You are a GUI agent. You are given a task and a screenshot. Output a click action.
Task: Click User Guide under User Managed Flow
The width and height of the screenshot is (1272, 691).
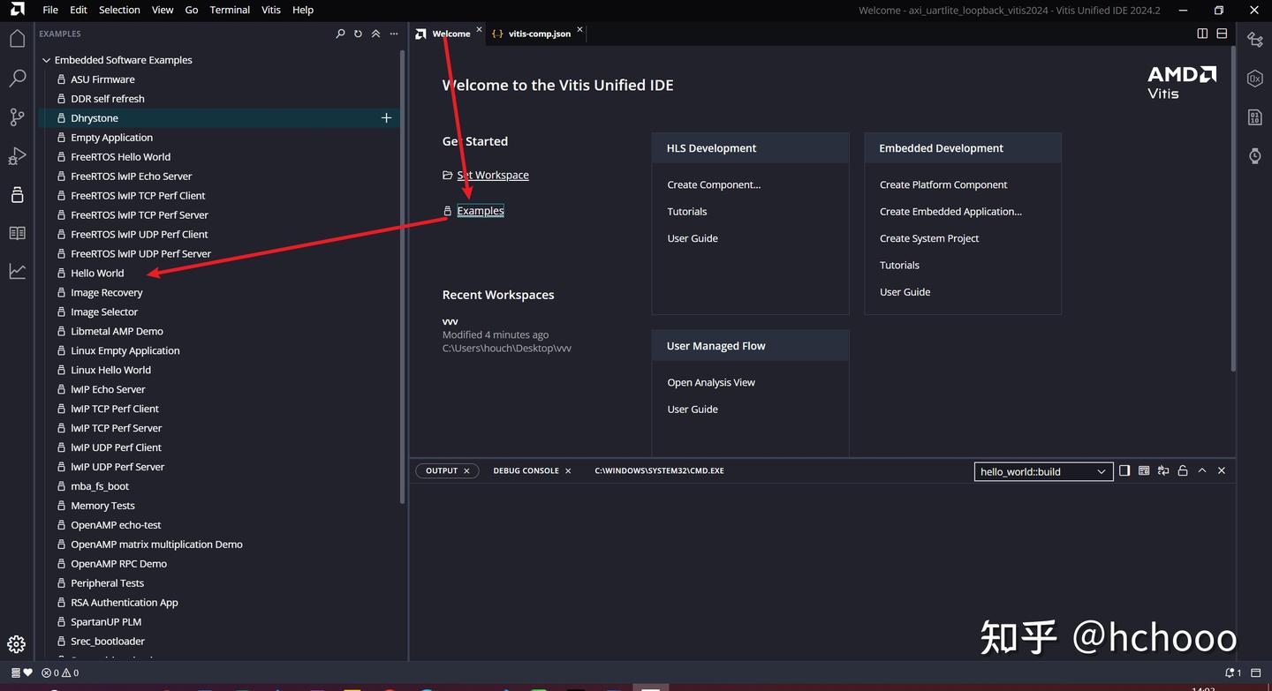click(693, 409)
